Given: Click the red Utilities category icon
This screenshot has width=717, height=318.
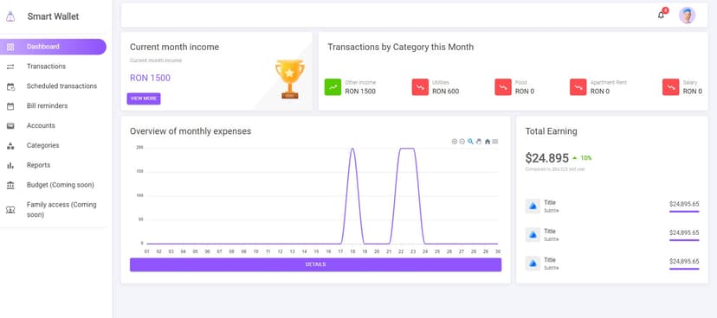Looking at the screenshot, I should click(x=420, y=86).
